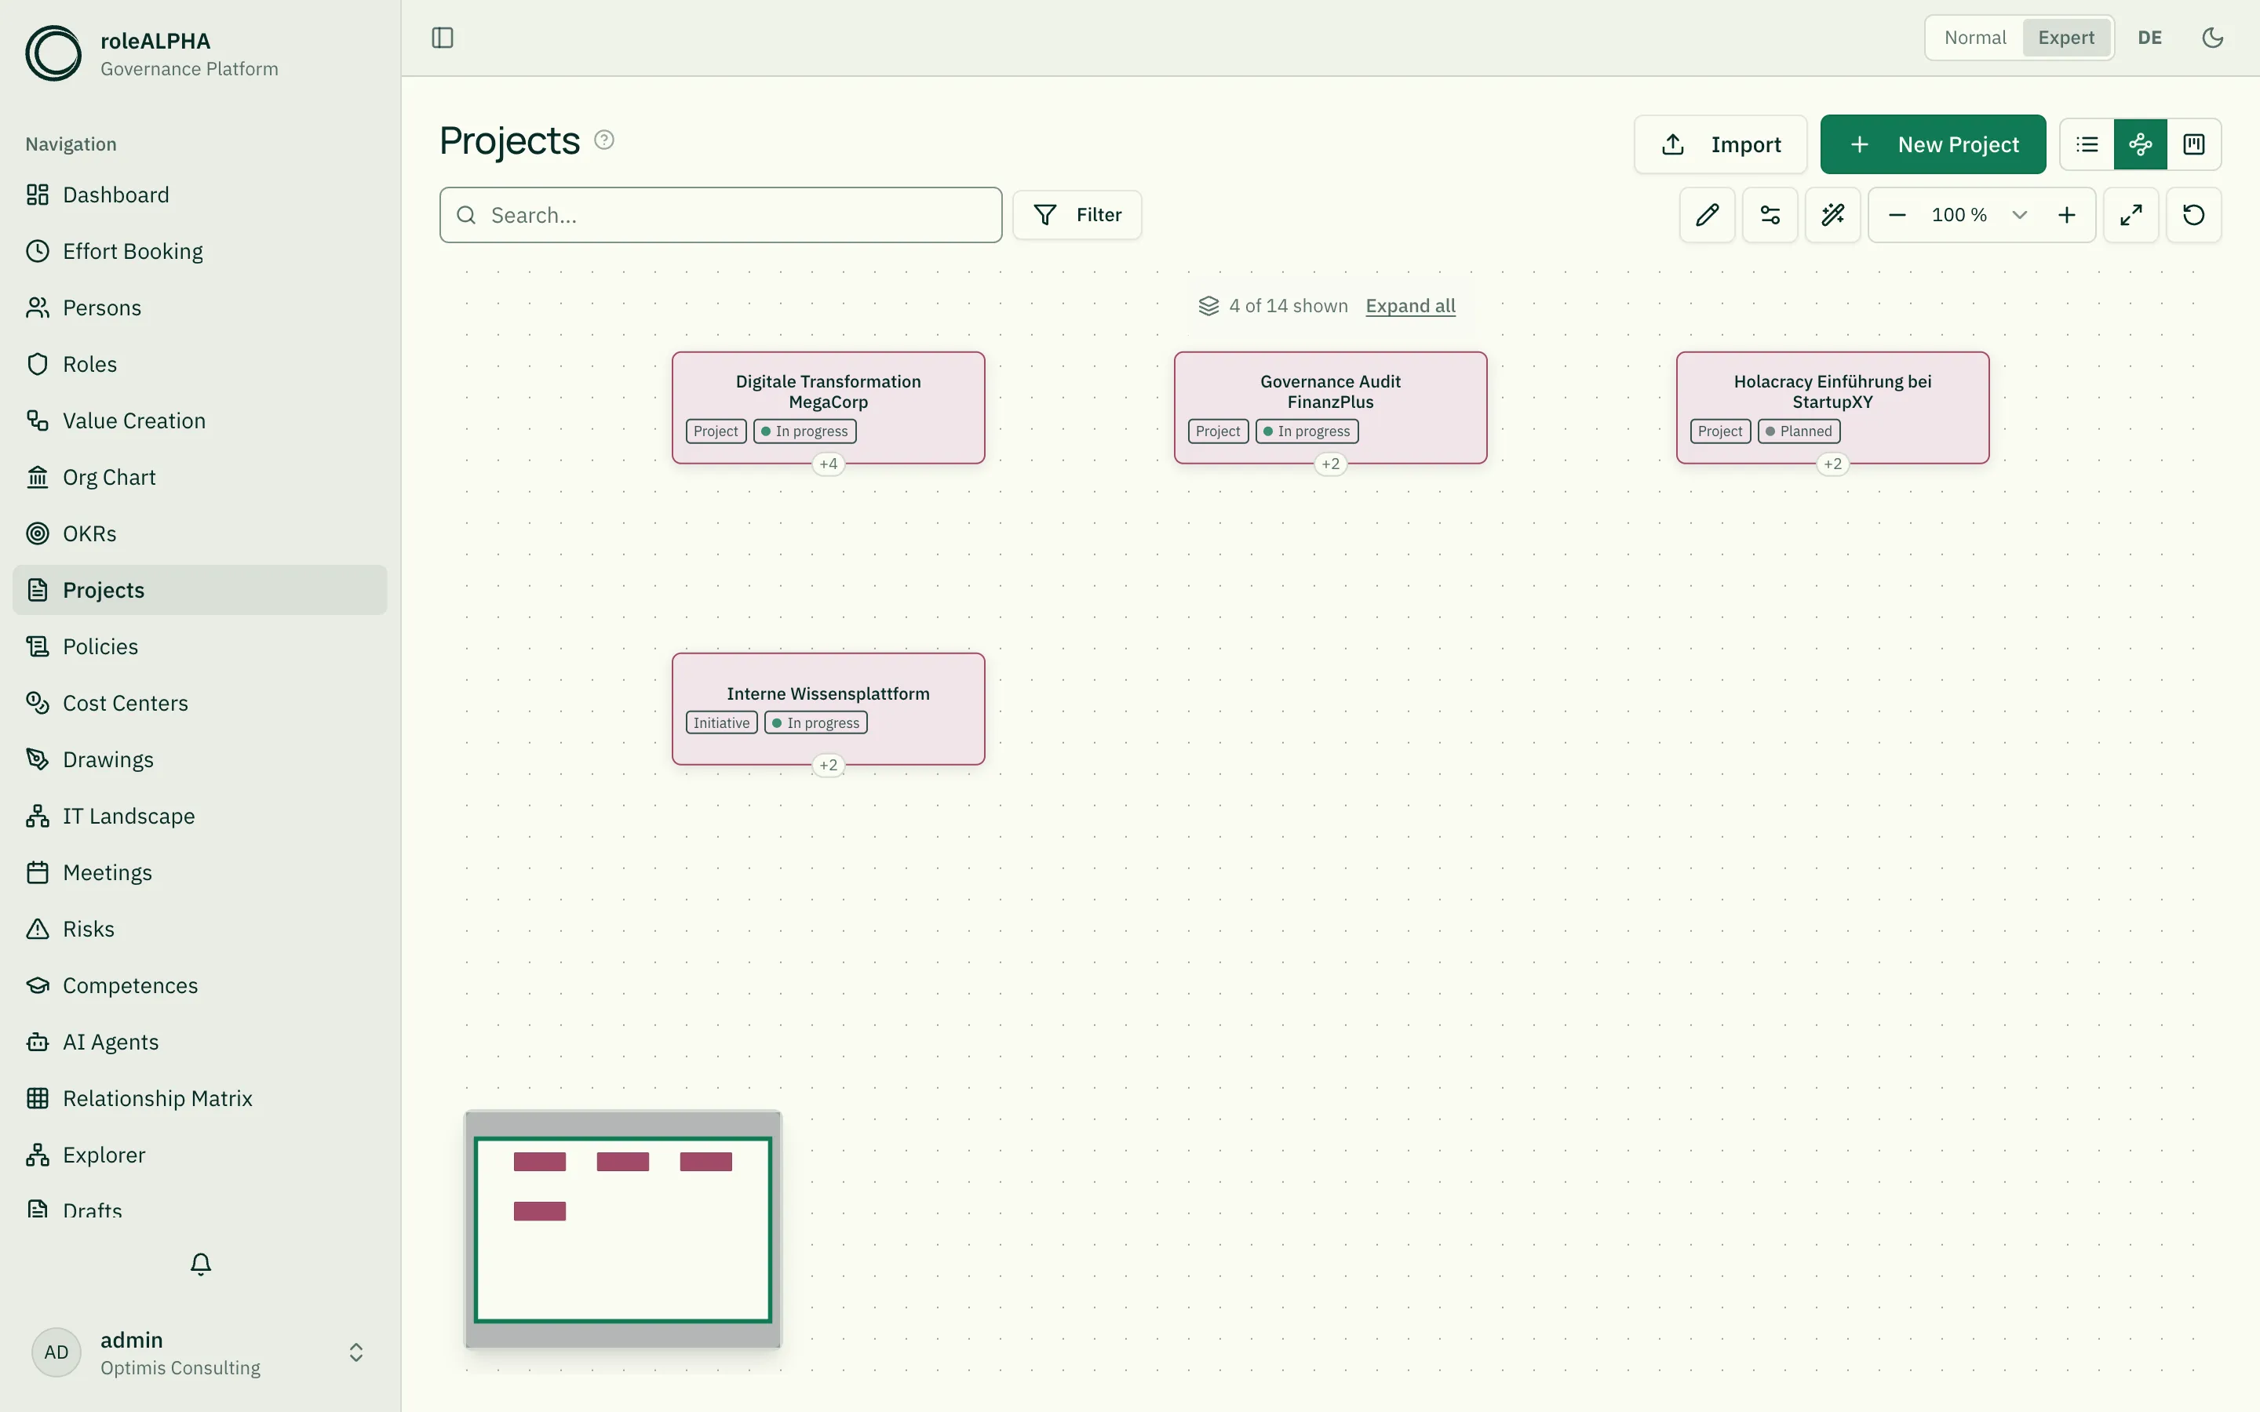Click the minimap overview

click(623, 1229)
